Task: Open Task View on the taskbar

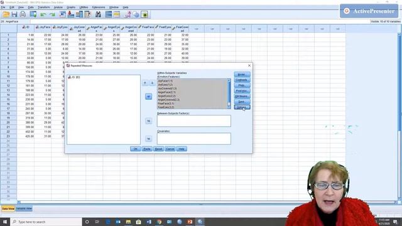Action: coord(97,222)
